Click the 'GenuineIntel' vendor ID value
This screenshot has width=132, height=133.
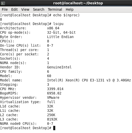point(59,67)
